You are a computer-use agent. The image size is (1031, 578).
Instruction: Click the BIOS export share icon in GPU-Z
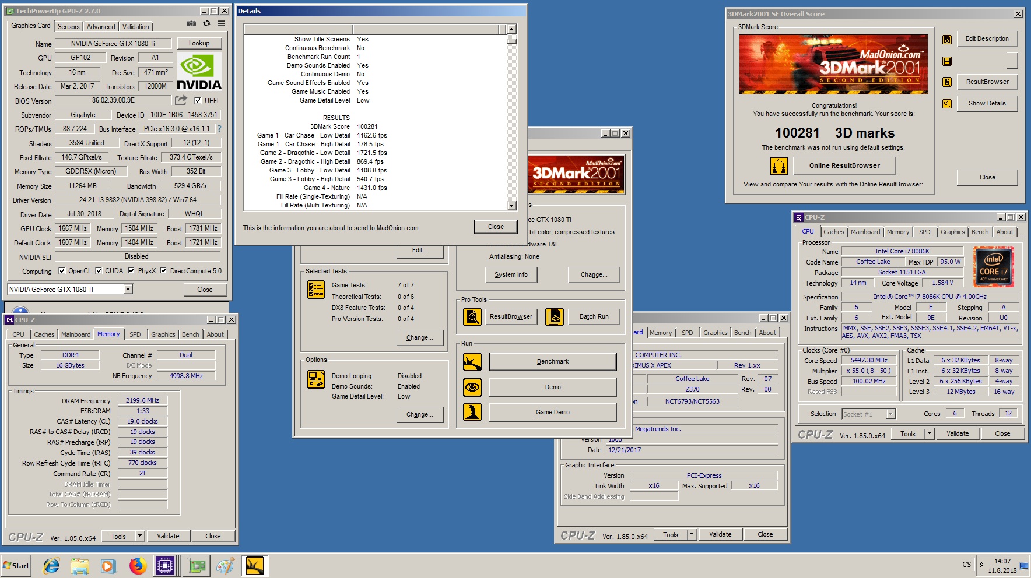181,100
